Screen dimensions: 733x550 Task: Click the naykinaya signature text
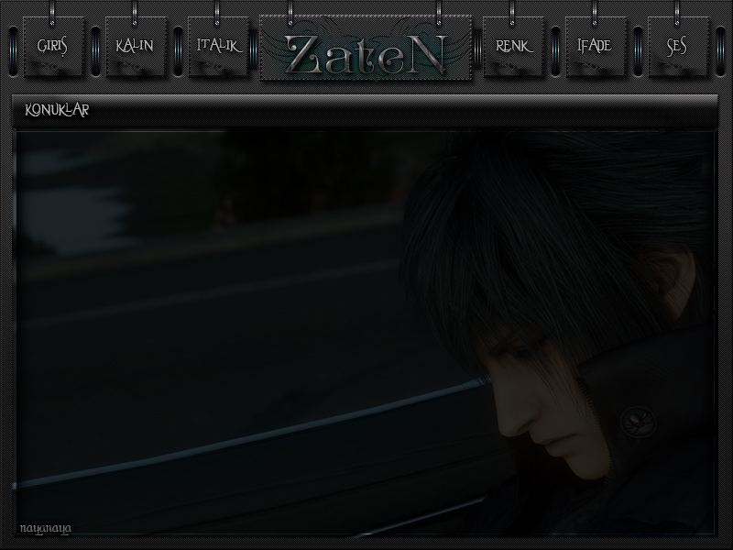pos(45,528)
